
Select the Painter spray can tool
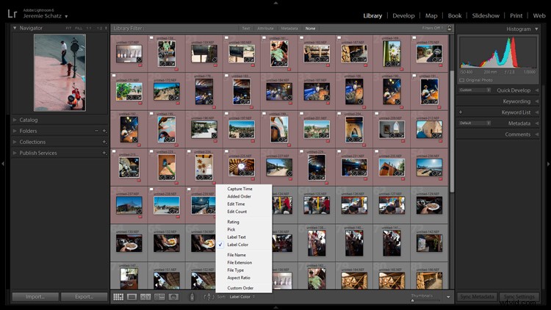(192, 297)
